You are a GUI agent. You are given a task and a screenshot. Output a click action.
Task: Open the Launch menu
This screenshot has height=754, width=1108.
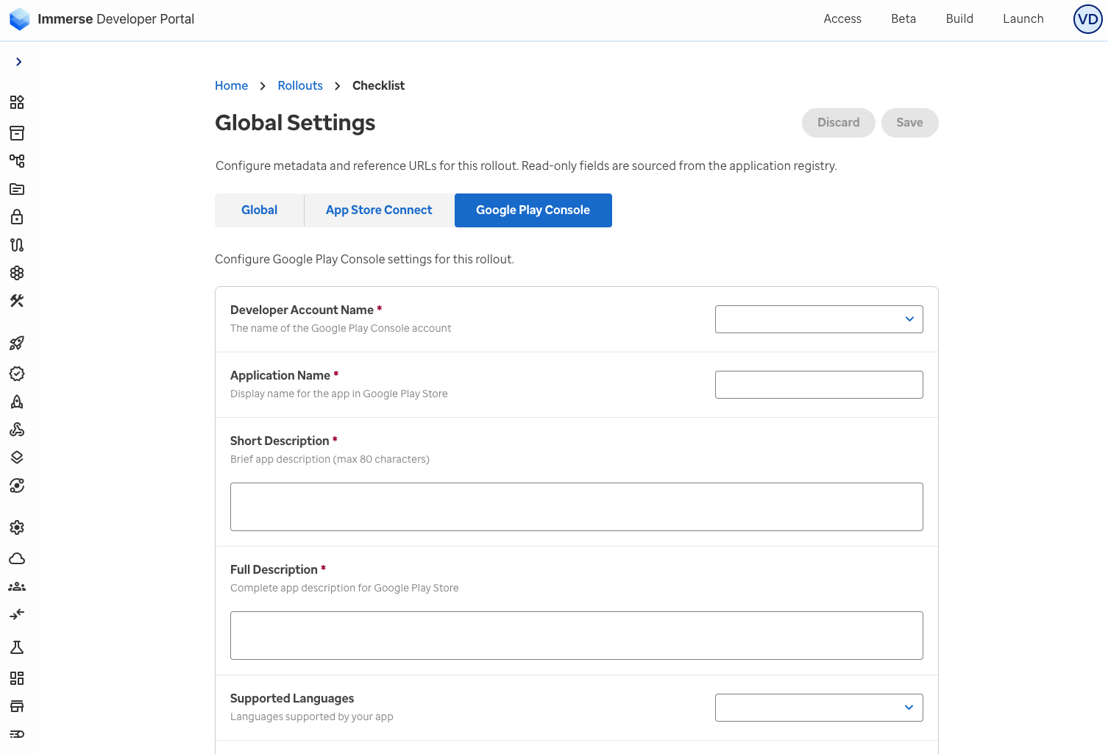(x=1023, y=19)
